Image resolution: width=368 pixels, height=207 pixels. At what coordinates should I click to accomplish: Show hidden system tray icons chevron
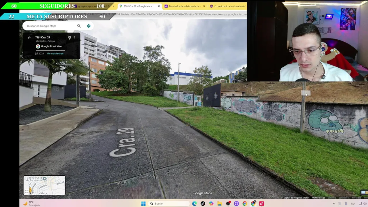point(334,204)
